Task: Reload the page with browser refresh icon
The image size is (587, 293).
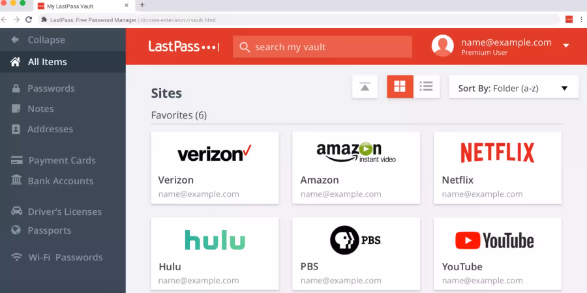Action: pos(29,20)
